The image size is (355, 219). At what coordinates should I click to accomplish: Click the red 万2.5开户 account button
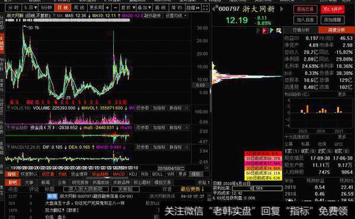pos(332,9)
